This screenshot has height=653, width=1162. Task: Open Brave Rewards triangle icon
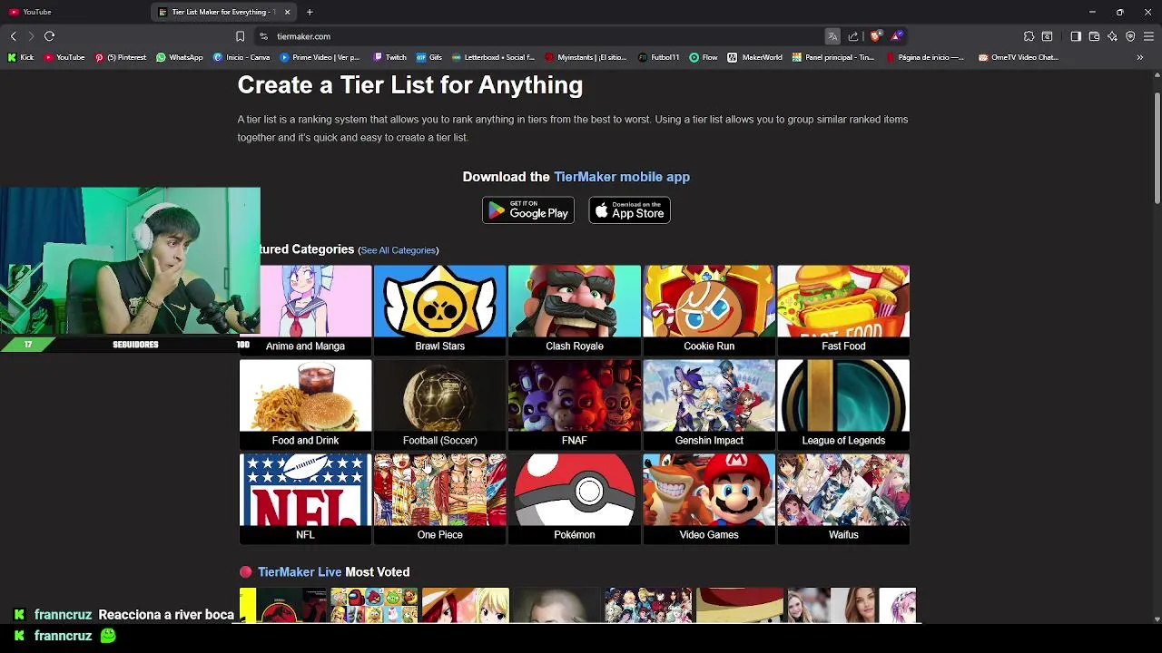(x=897, y=36)
